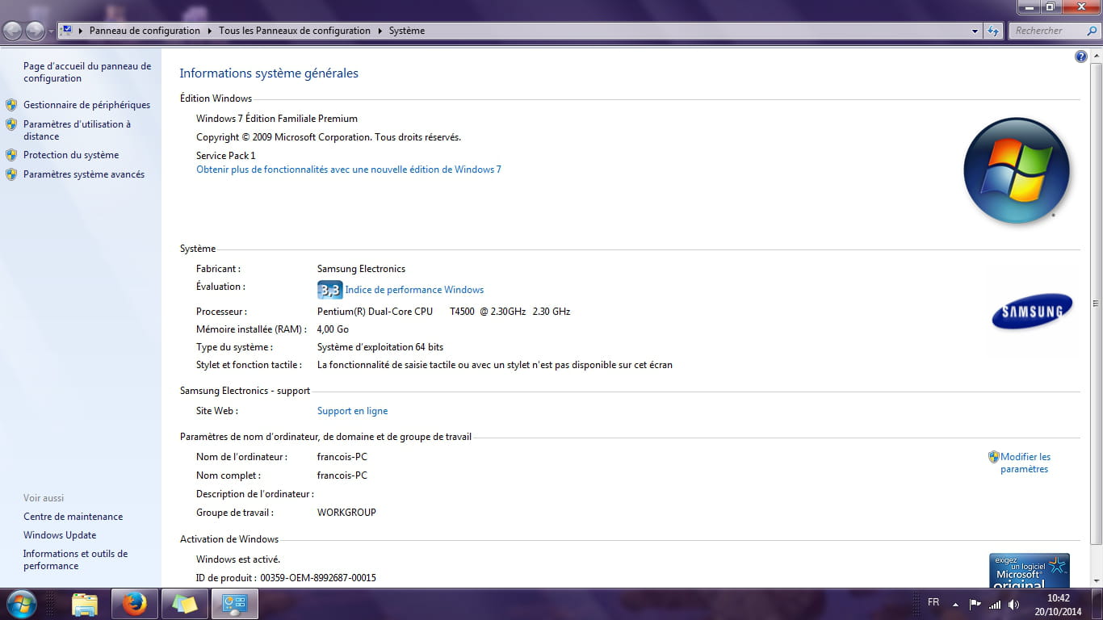The image size is (1103, 620).
Task: Click the Système d'exploitation 64 bits text
Action: pyautogui.click(x=380, y=347)
